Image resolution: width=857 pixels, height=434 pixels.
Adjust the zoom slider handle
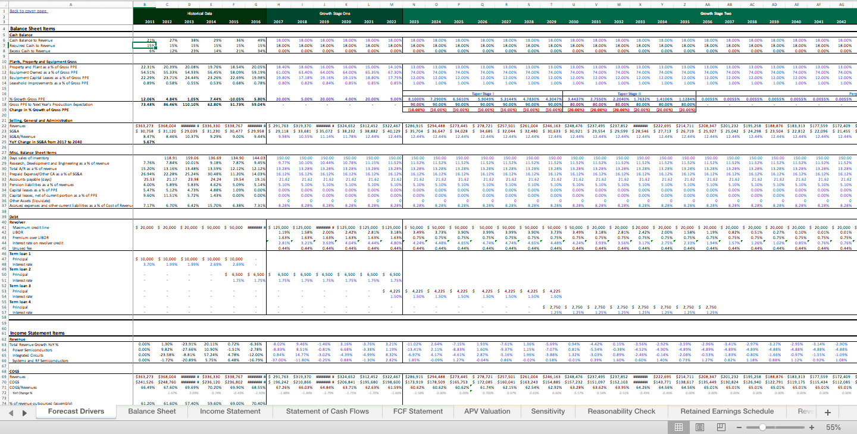click(764, 427)
